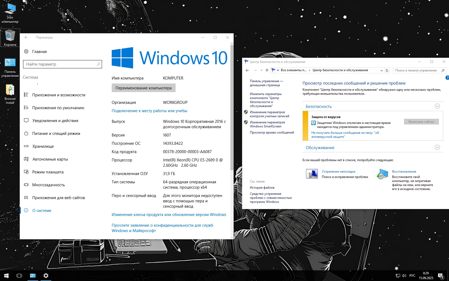Click the Rename computer button
Viewport: 449px width, 281px height.
tap(144, 88)
